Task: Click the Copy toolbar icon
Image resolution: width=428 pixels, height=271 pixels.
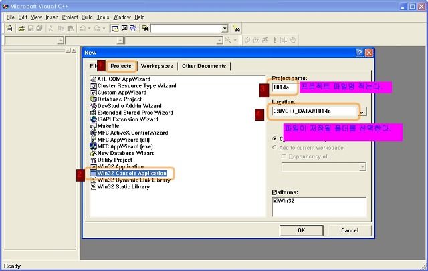Action: (x=61, y=28)
